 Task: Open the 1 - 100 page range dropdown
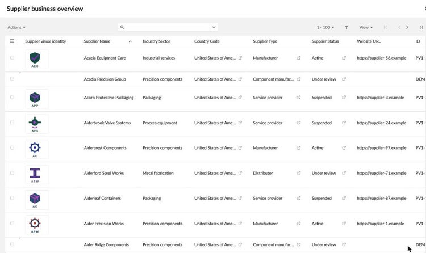(325, 27)
